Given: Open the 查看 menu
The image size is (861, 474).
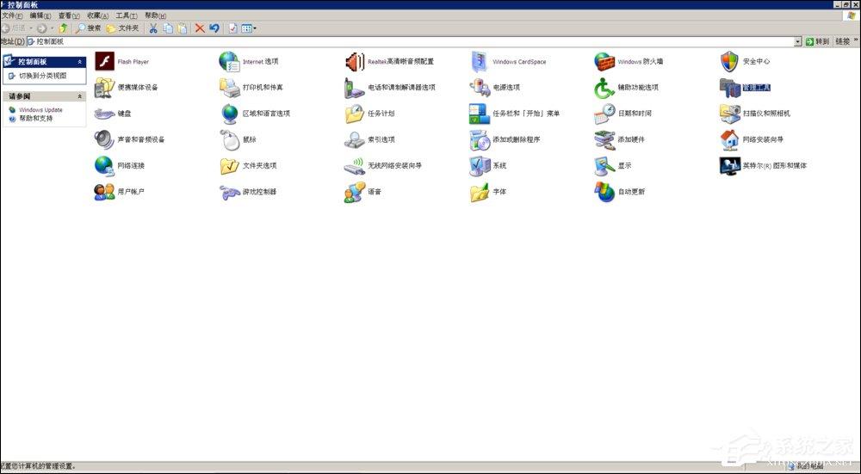Looking at the screenshot, I should pos(69,15).
